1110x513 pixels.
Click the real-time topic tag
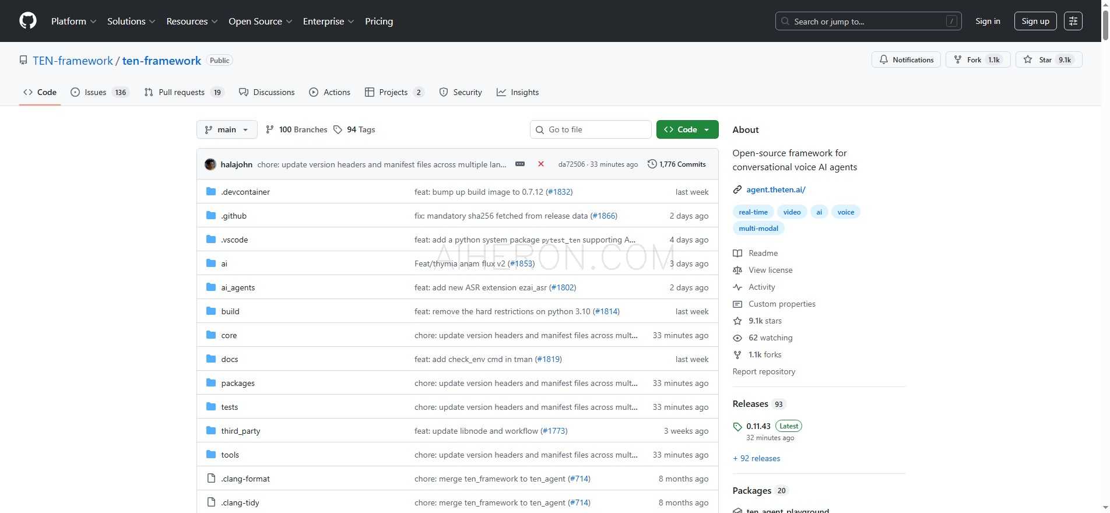pyautogui.click(x=753, y=212)
